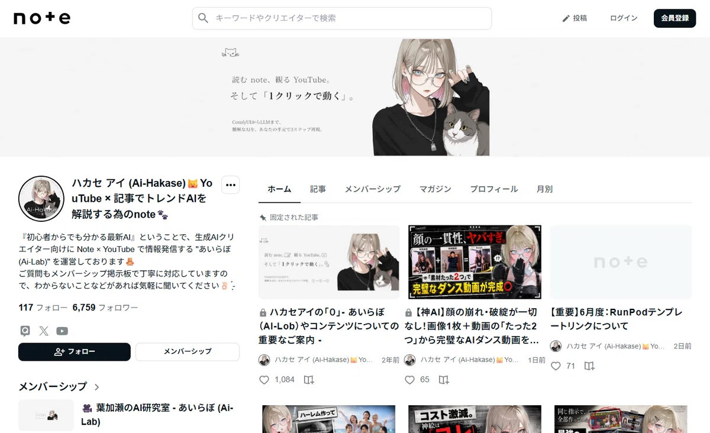Like the article with 65 likes

pyautogui.click(x=409, y=380)
